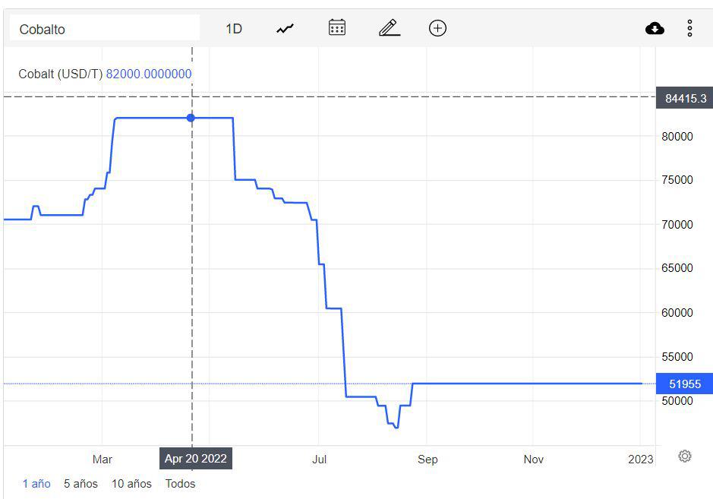
Task: Open the three-dot more options menu
Action: pyautogui.click(x=689, y=29)
